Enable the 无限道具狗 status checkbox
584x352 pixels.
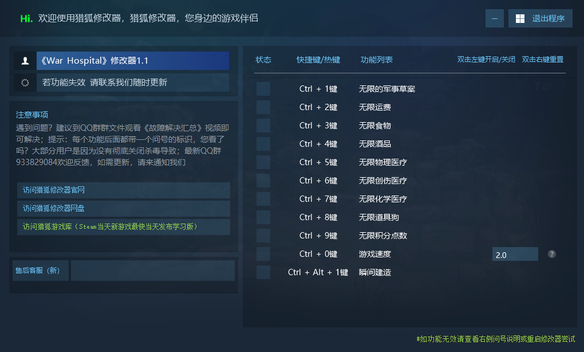coord(263,217)
